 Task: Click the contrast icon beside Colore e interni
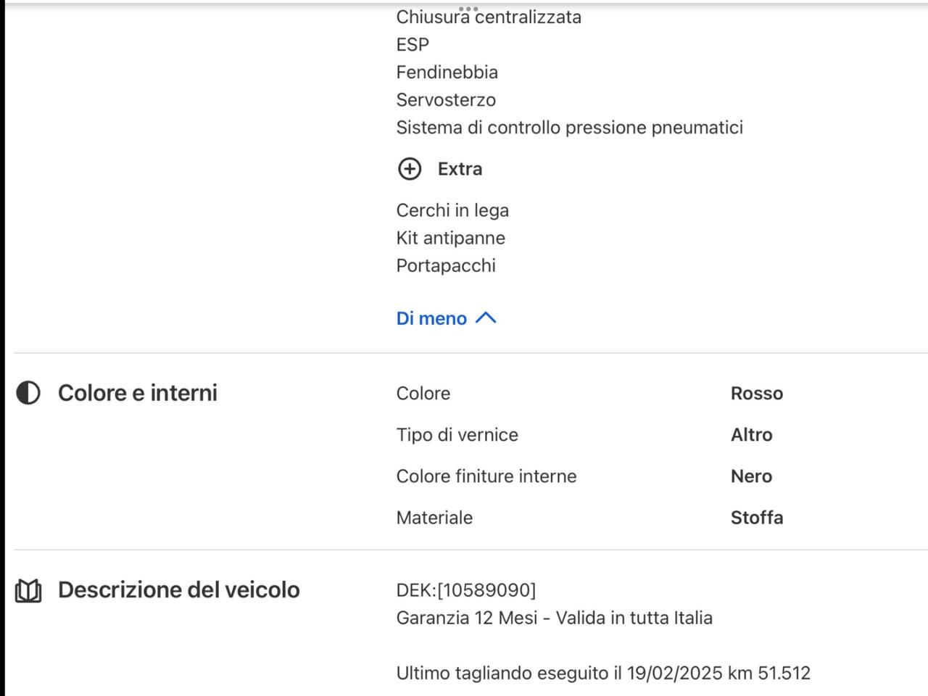click(28, 392)
